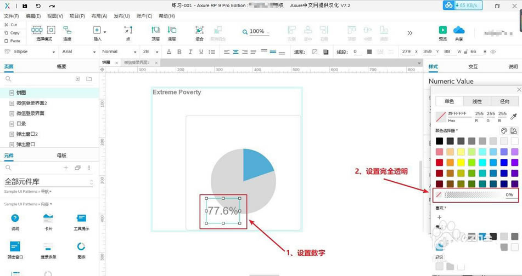This screenshot has width=522, height=276.
Task: Click the add folder icon in pages
Action: click(89, 79)
